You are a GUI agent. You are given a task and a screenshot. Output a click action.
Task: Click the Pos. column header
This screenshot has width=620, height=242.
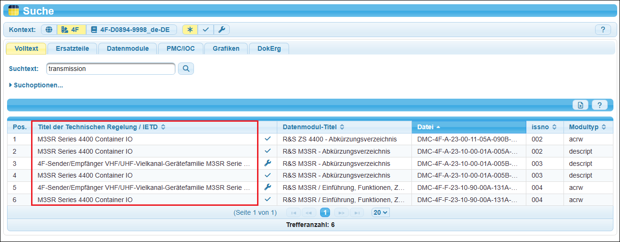pyautogui.click(x=20, y=127)
